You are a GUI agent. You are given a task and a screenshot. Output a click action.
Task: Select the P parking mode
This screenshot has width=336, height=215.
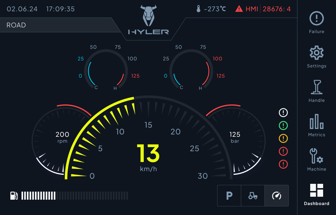pyautogui.click(x=229, y=196)
